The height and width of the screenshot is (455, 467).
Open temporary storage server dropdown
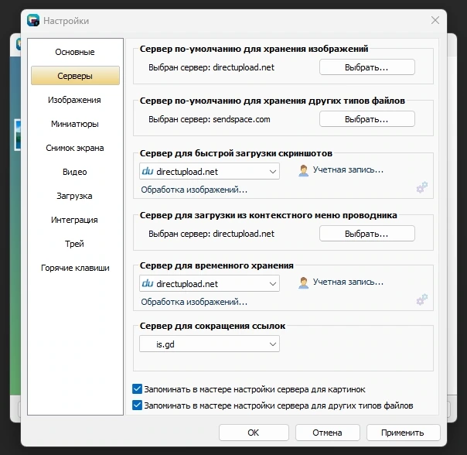click(x=210, y=283)
